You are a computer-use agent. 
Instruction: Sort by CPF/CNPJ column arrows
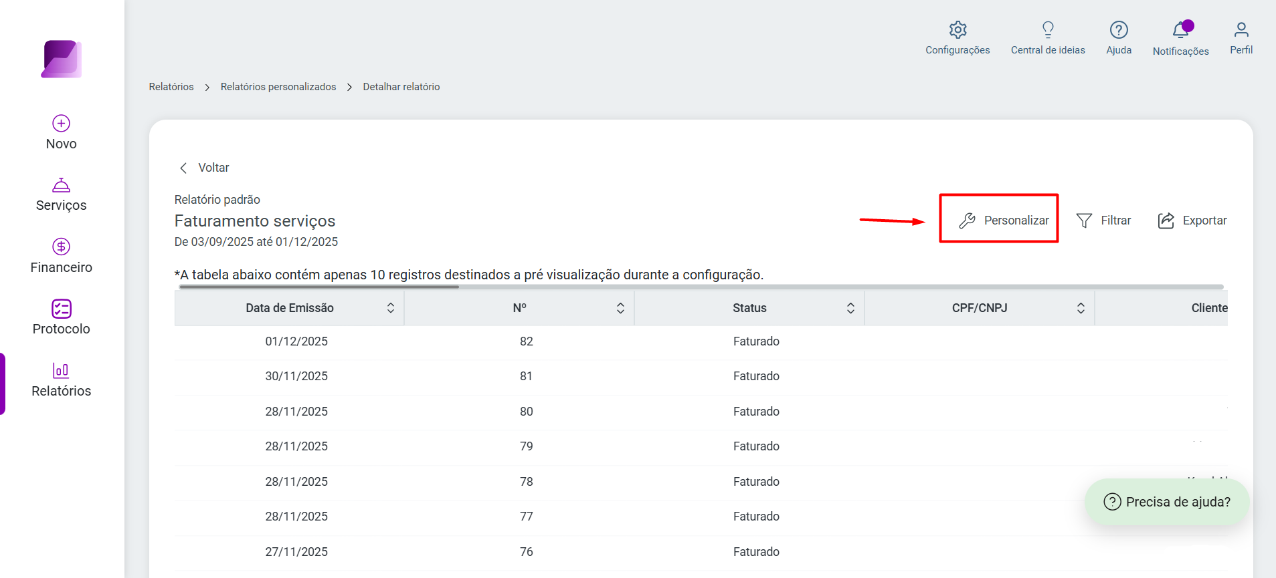pyautogui.click(x=1081, y=308)
